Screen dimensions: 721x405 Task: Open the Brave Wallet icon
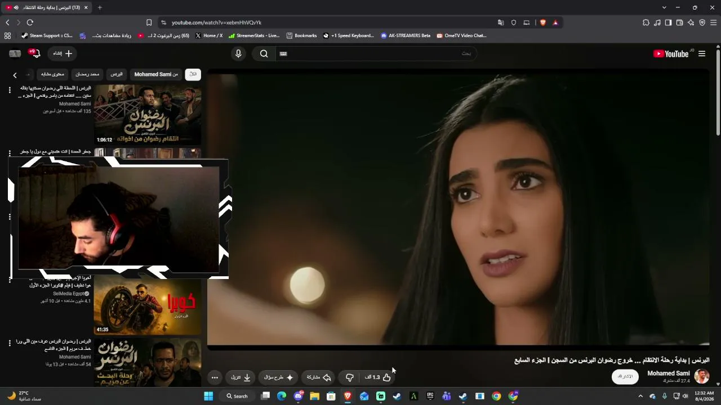pyautogui.click(x=679, y=22)
